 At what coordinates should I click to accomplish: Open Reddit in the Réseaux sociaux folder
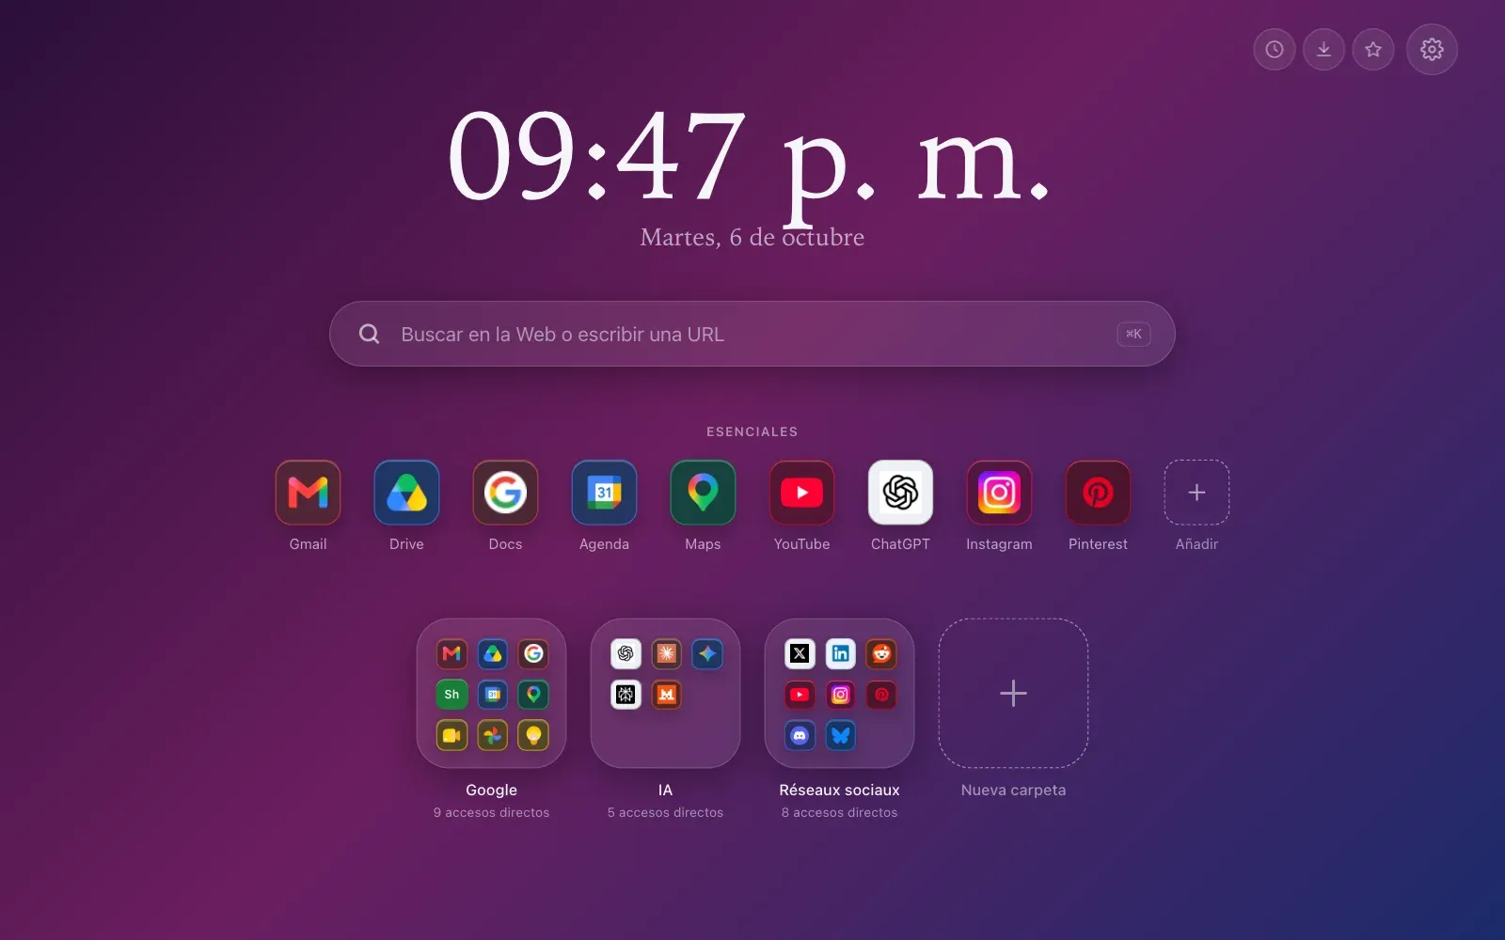(881, 653)
